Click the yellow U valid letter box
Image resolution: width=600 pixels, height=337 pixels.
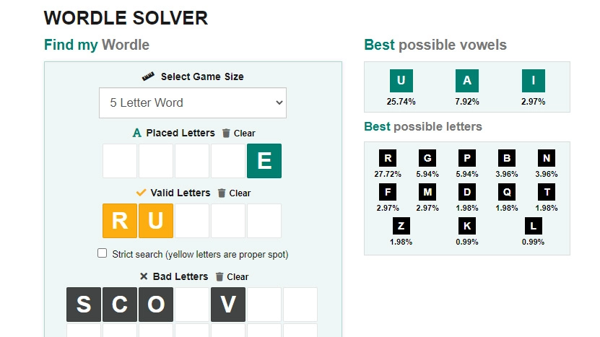pos(156,221)
